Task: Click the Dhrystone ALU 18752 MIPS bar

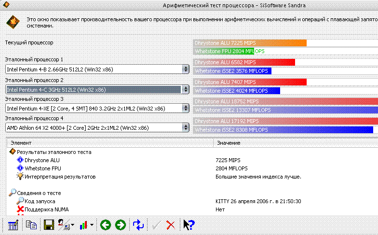Action: (285, 101)
